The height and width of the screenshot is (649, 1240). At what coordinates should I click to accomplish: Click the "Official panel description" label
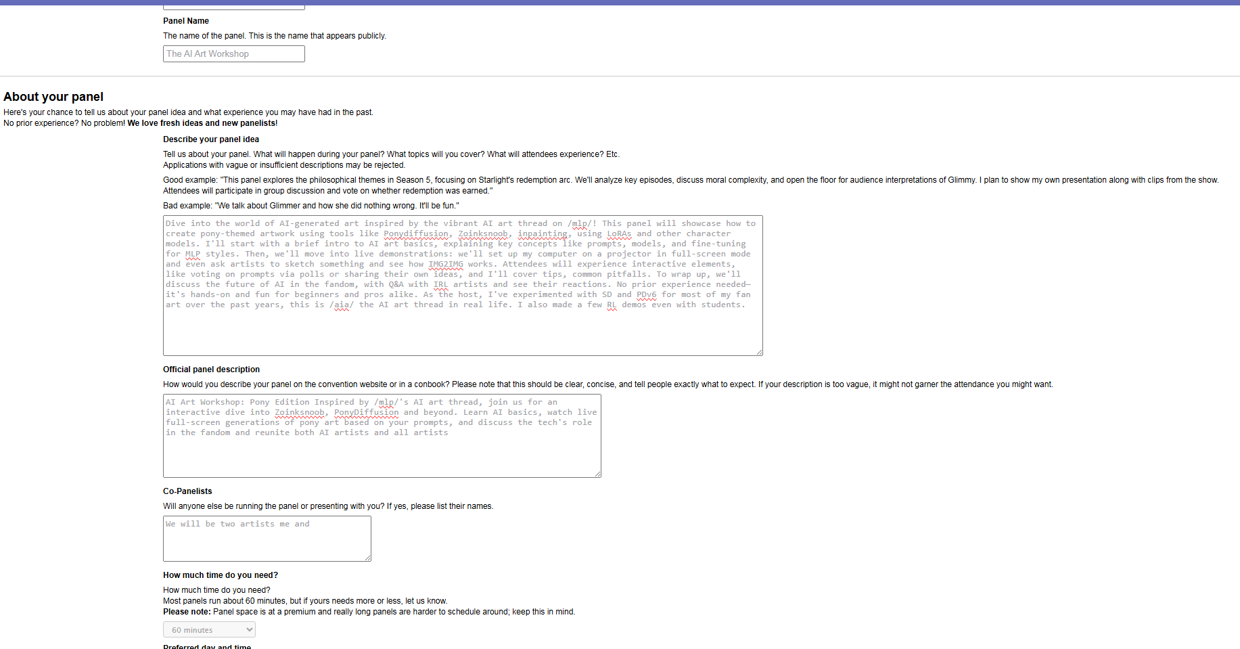[211, 370]
